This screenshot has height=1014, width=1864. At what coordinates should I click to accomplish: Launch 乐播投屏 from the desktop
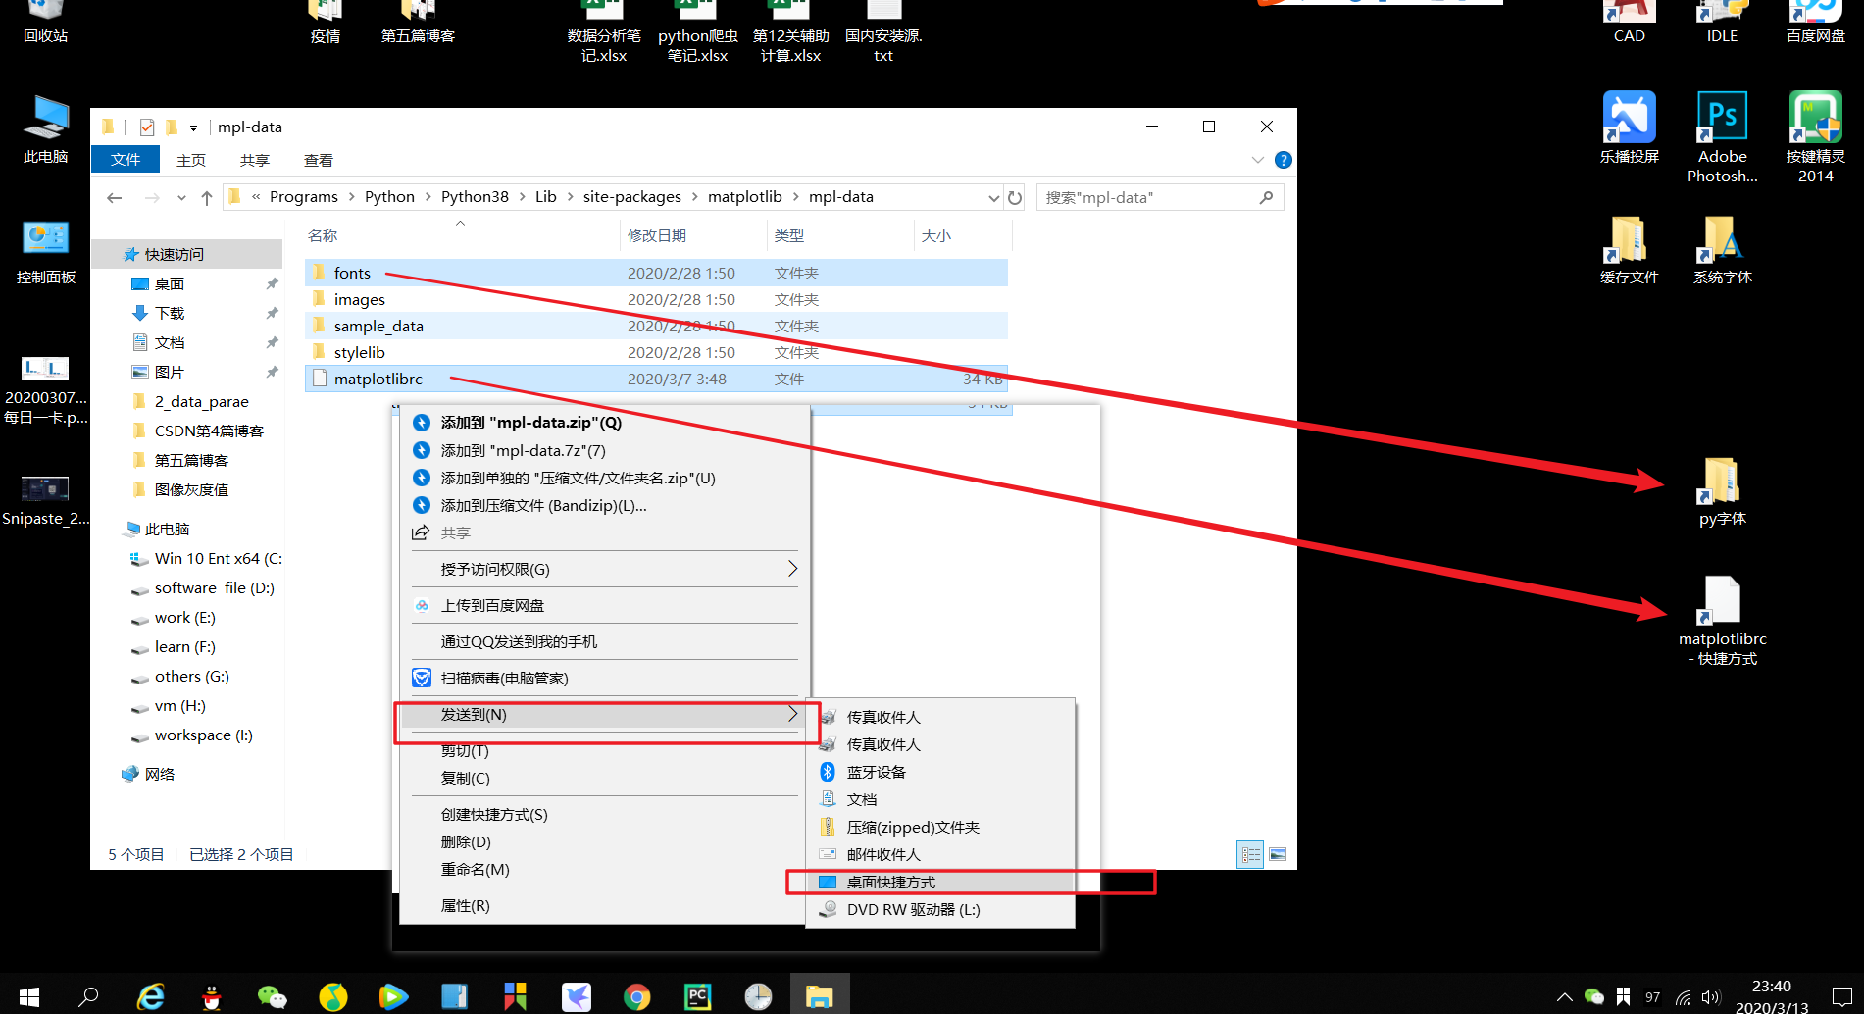click(x=1629, y=118)
